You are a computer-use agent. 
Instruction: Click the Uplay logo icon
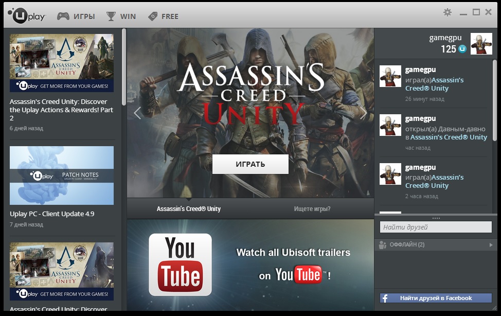pyautogui.click(x=27, y=15)
